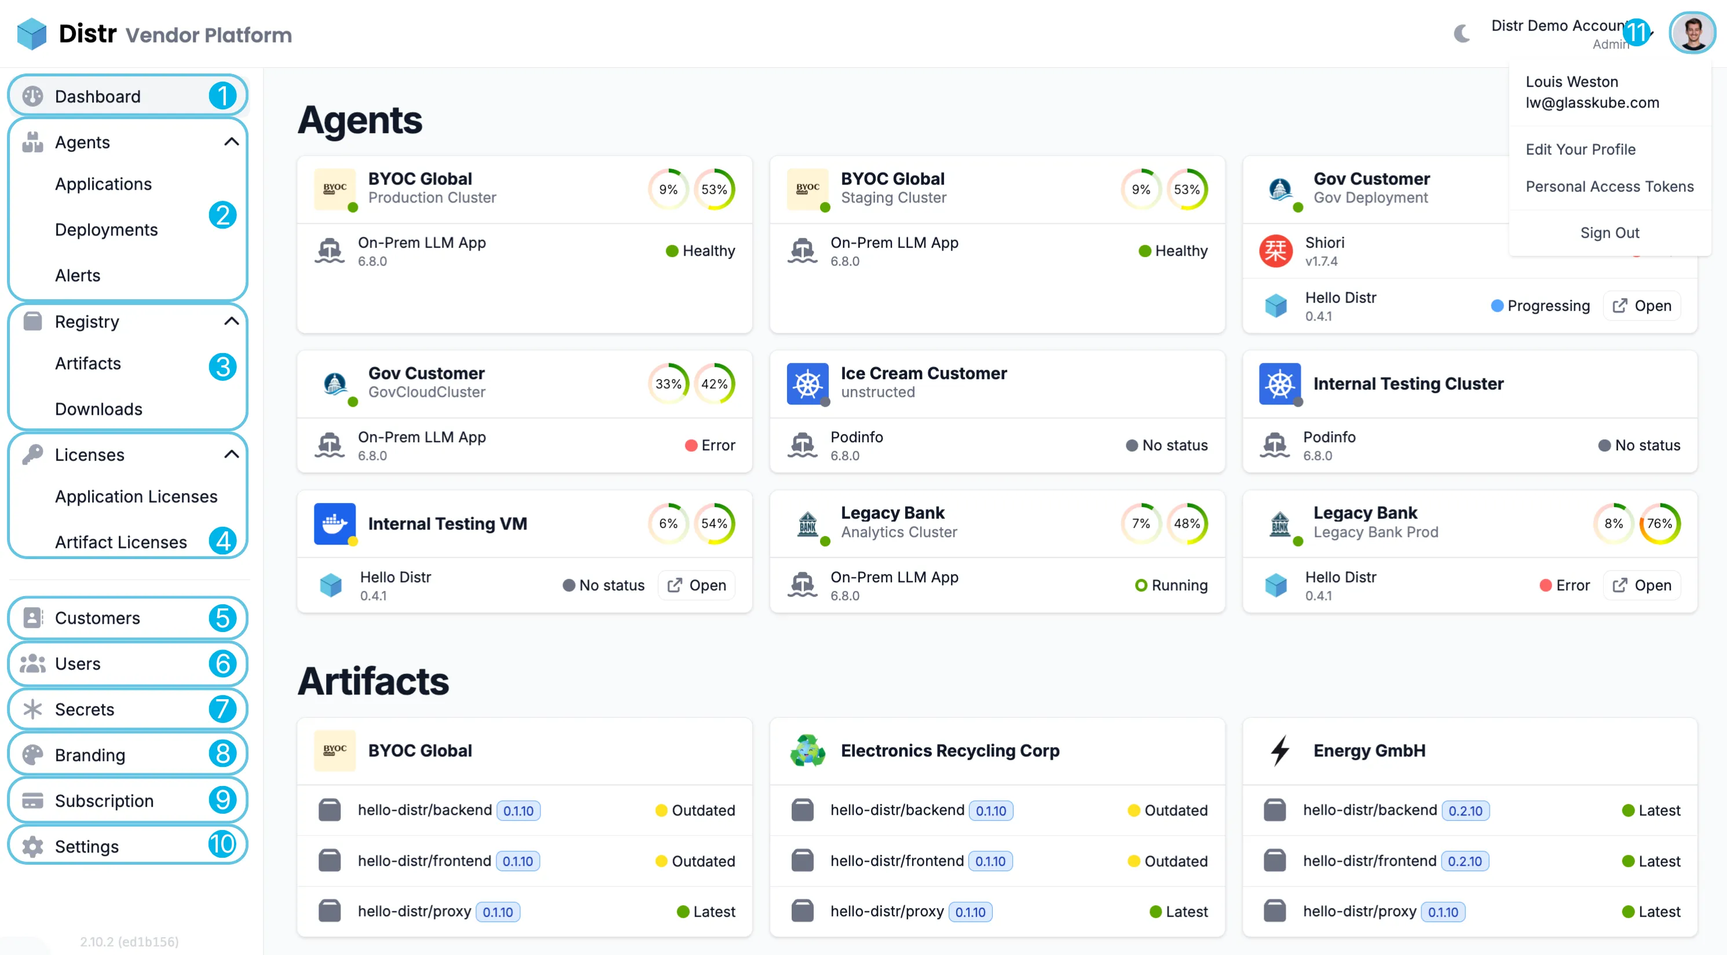
Task: Collapse the Registry section
Action: click(232, 321)
